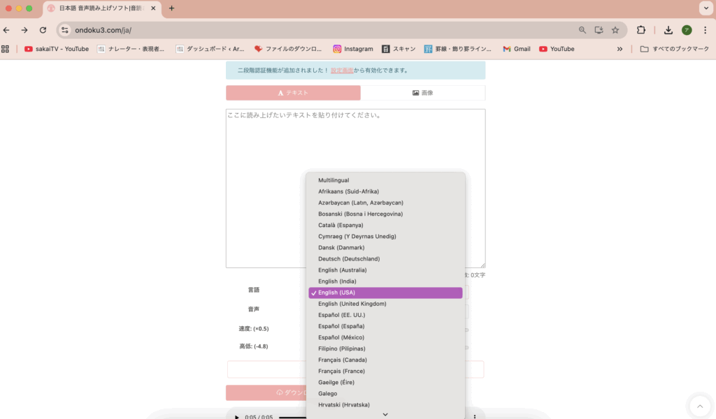Open the Chrome extensions puzzle icon
The height and width of the screenshot is (419, 716).
click(640, 30)
